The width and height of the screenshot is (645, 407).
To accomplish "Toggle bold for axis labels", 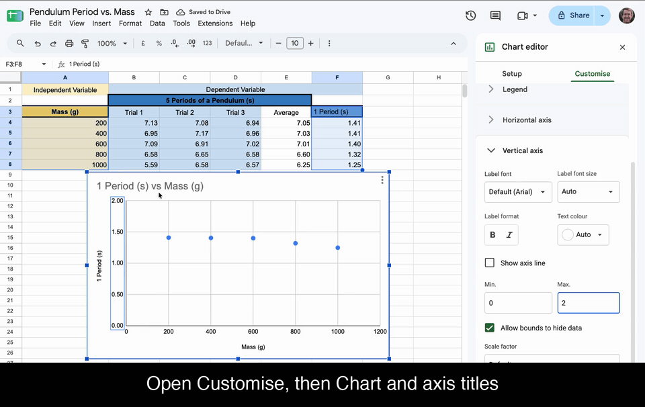I will [x=492, y=235].
